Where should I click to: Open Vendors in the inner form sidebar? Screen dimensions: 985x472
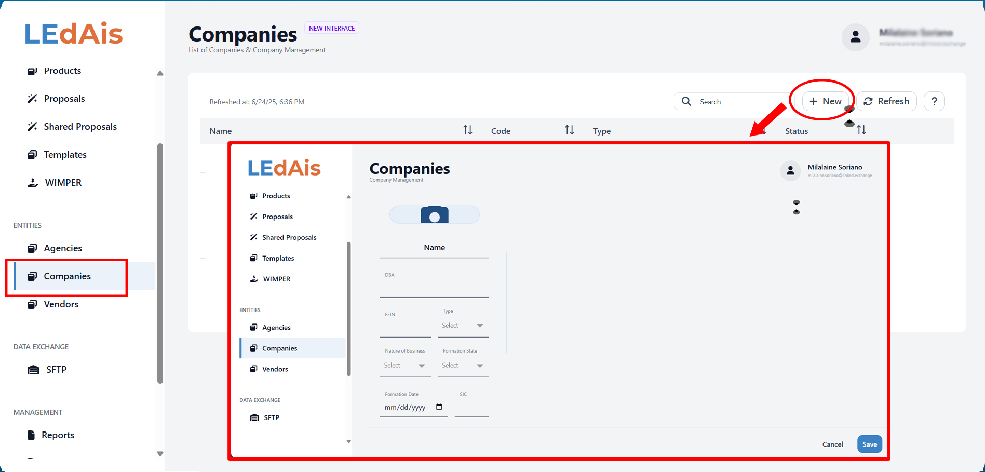[275, 369]
